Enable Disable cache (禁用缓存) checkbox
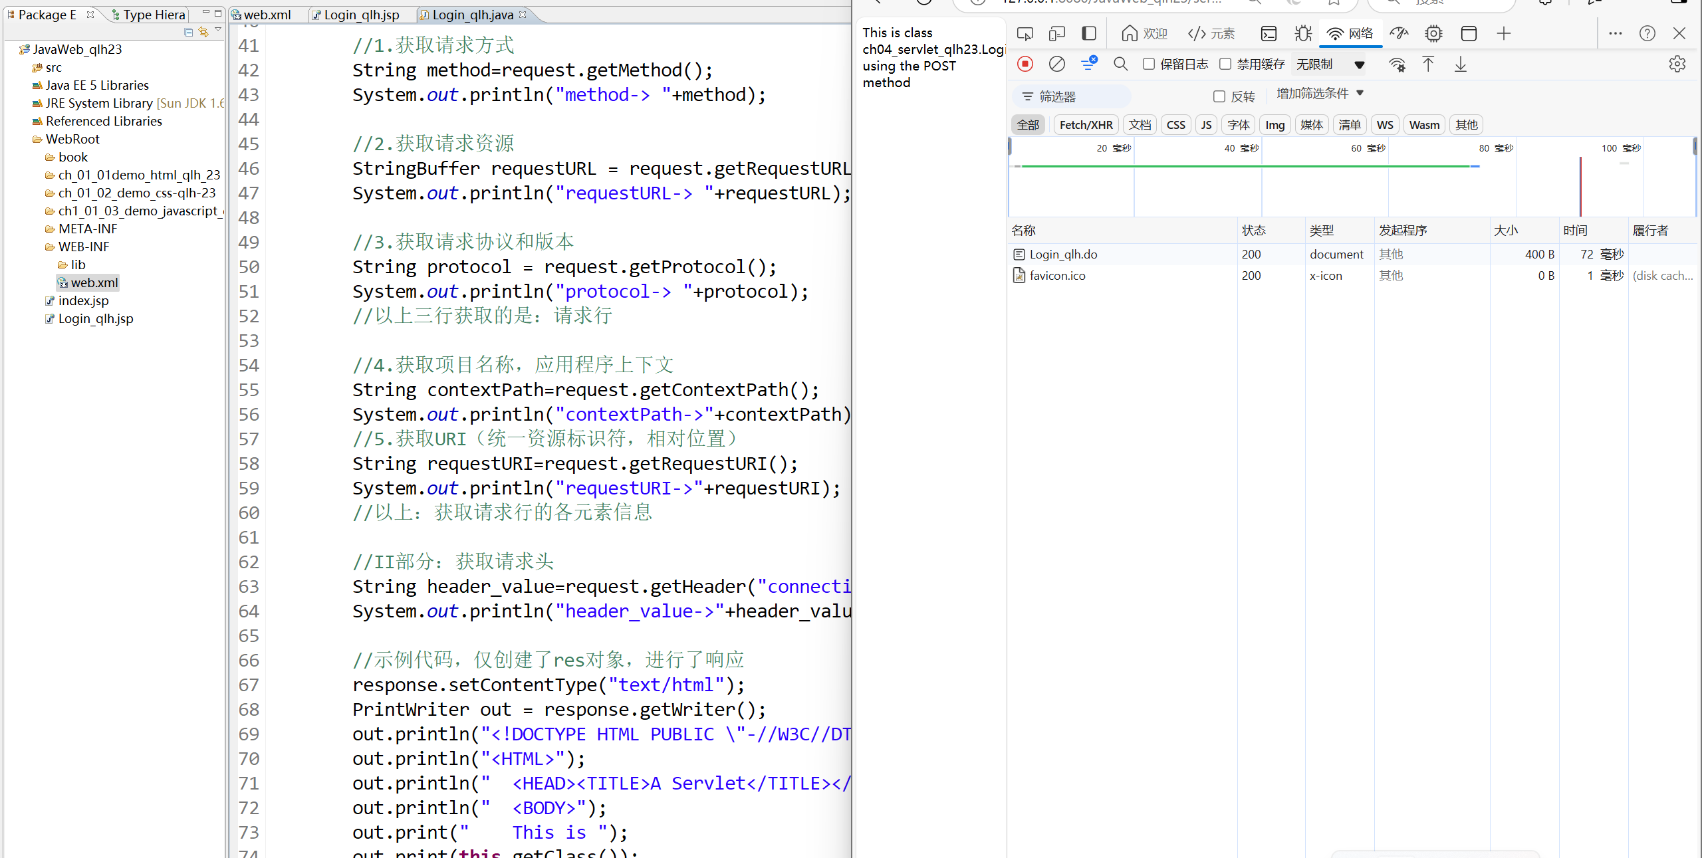 [1225, 64]
